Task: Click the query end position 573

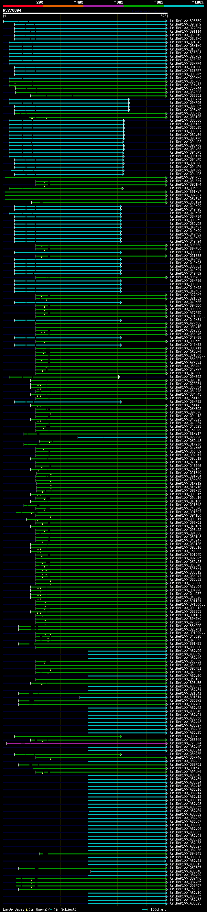Action: tap(163, 16)
